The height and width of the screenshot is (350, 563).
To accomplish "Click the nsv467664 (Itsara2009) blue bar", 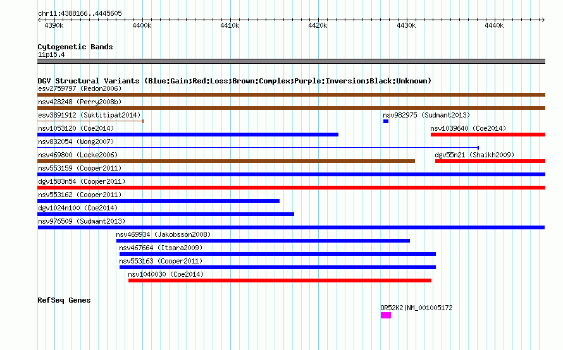I will click(x=278, y=254).
